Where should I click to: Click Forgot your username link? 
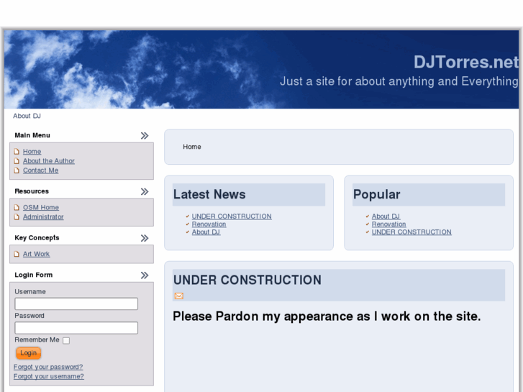(x=49, y=376)
